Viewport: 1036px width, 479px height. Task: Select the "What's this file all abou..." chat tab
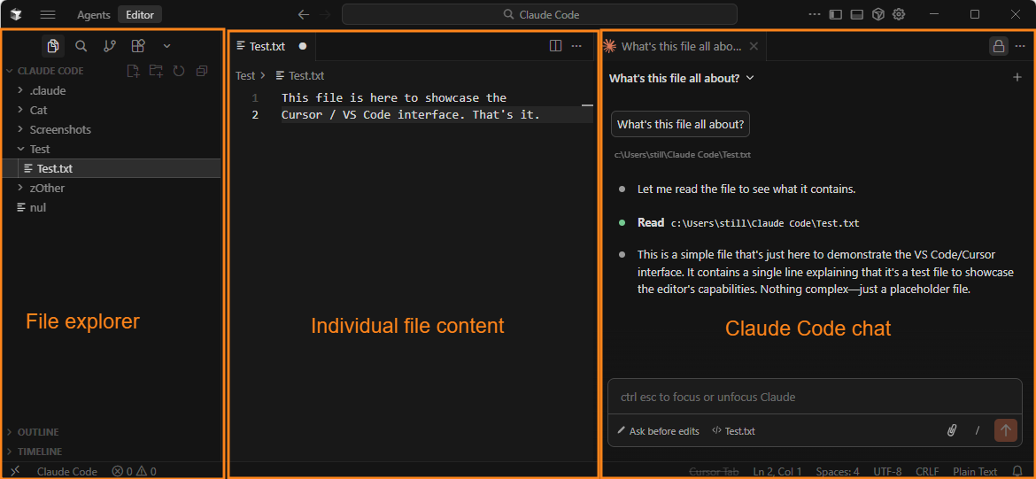(x=681, y=46)
